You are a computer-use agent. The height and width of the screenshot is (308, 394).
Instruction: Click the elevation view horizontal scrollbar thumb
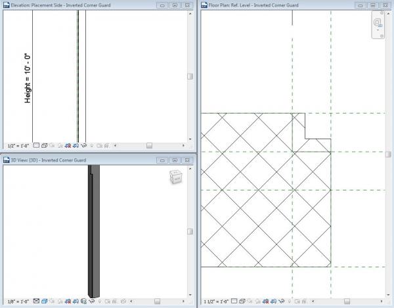point(149,145)
